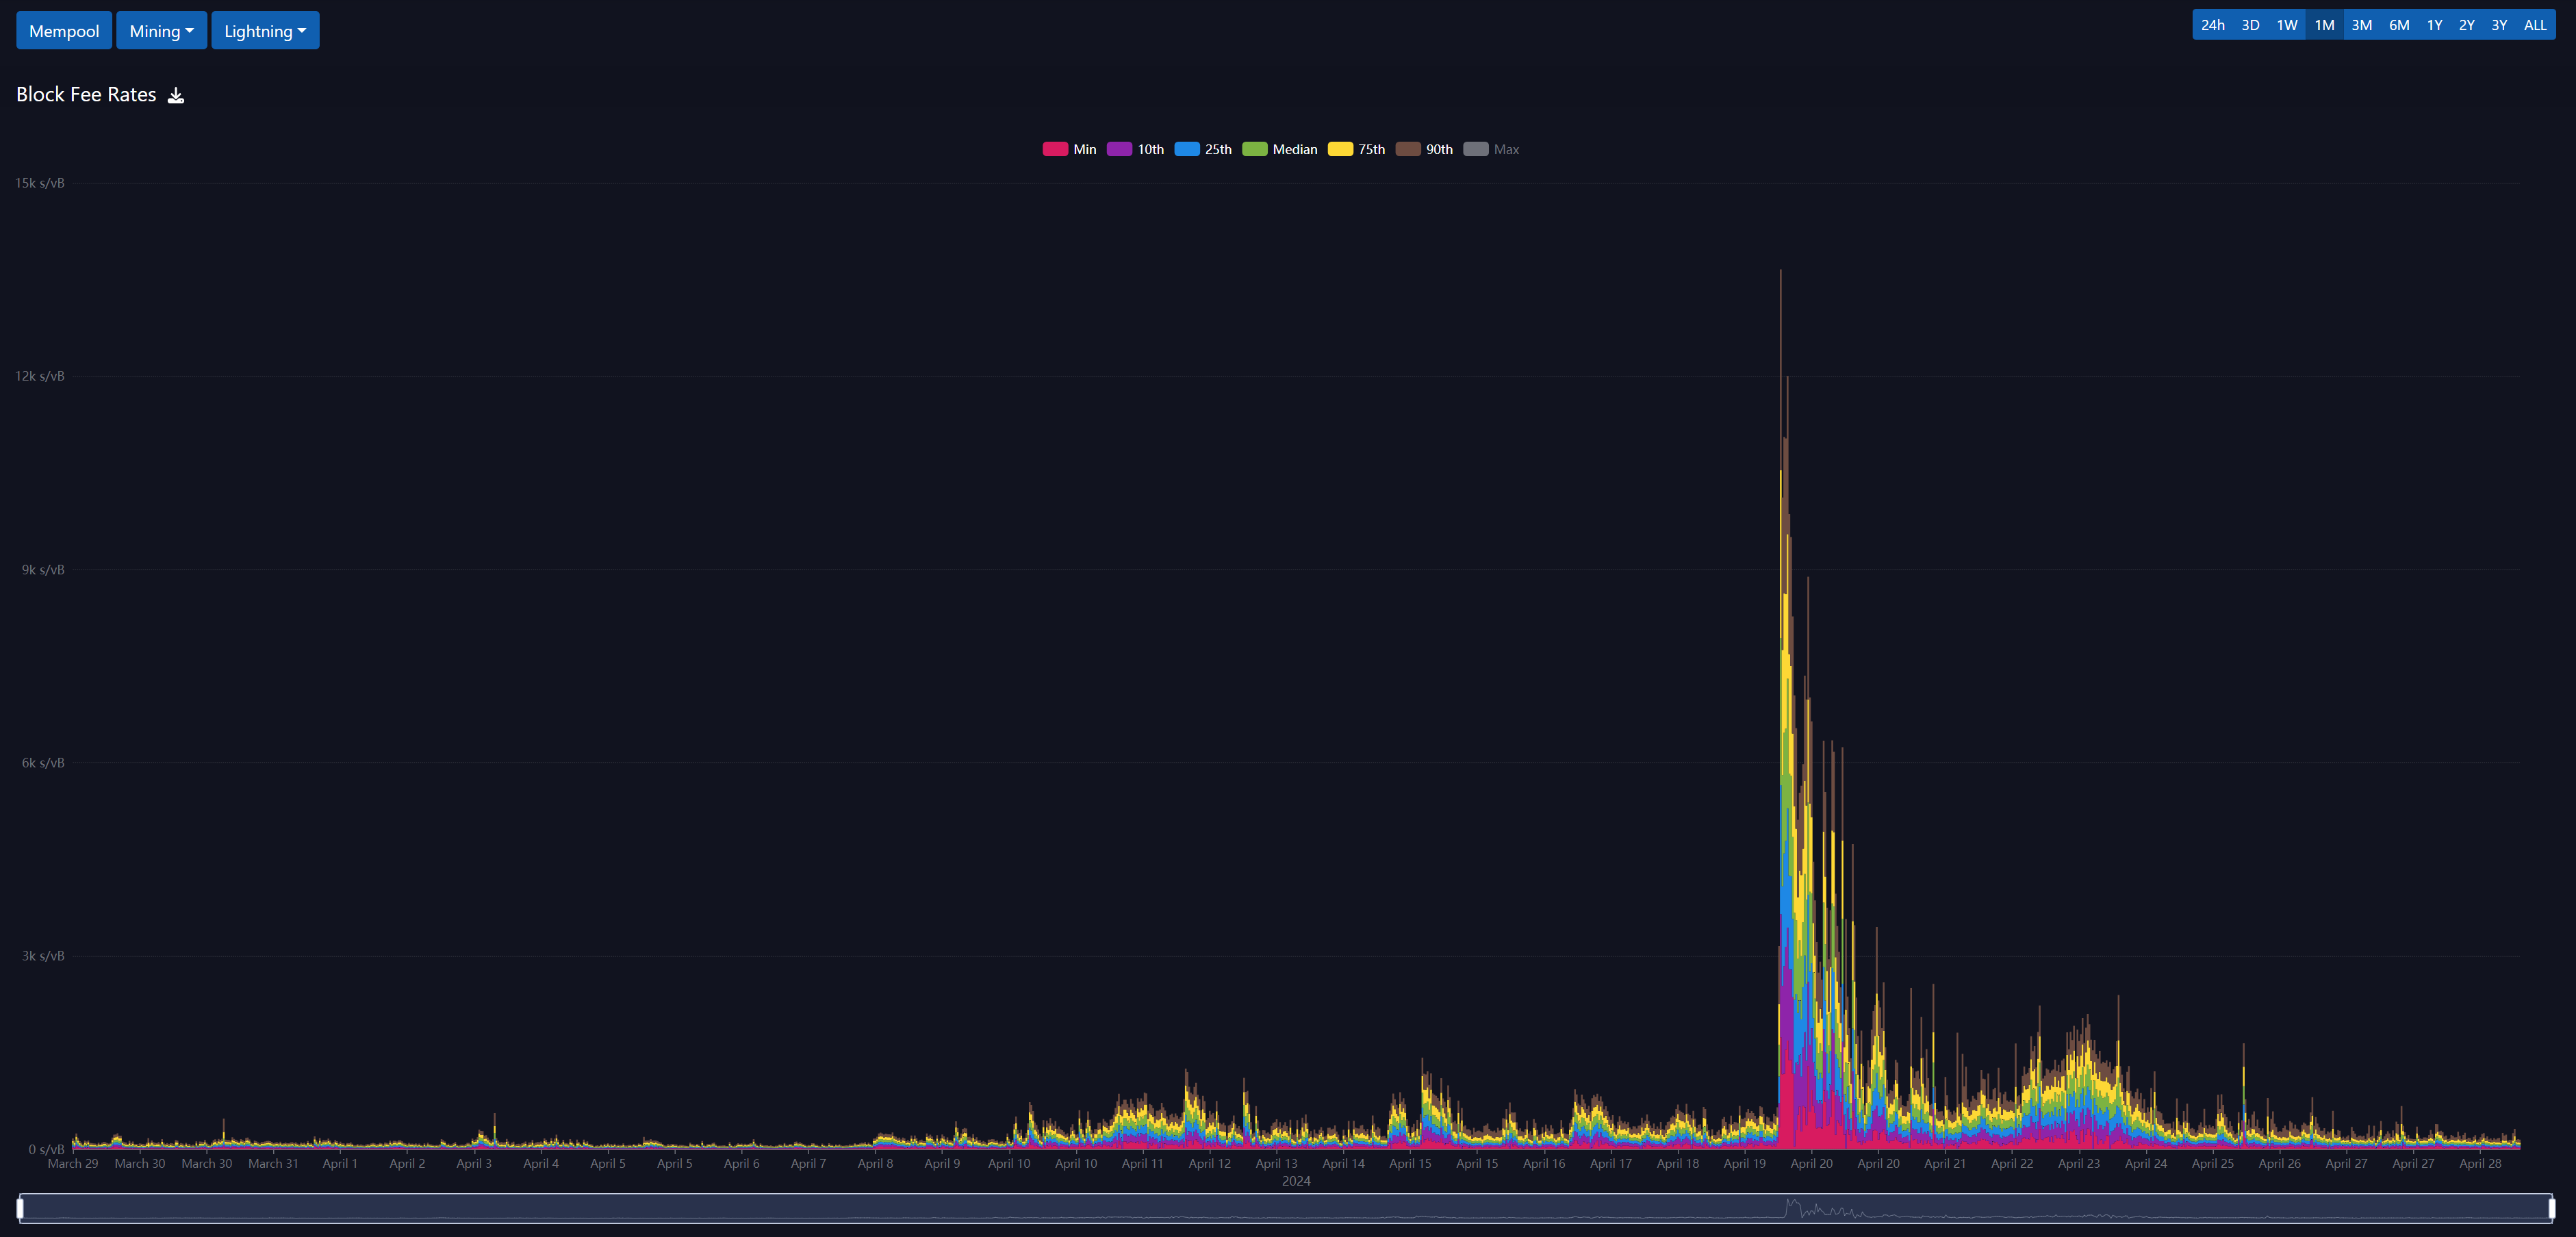Switch to the 3D time range

pyautogui.click(x=2250, y=25)
